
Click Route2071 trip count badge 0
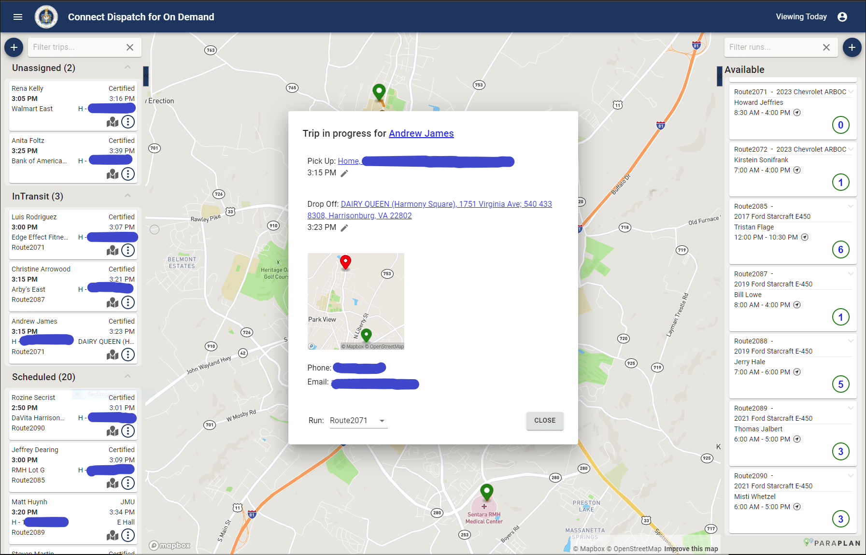[841, 125]
